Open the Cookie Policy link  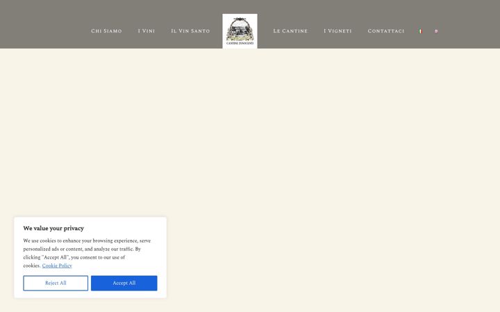coord(57,266)
